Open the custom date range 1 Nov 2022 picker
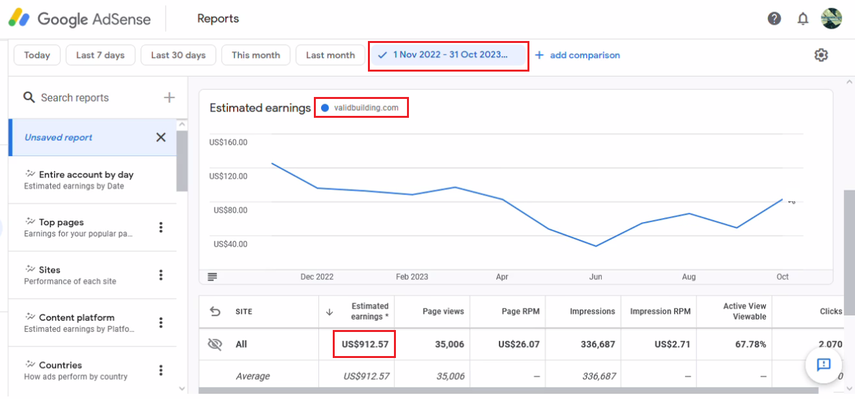Screen dimensions: 855x399 [448, 55]
